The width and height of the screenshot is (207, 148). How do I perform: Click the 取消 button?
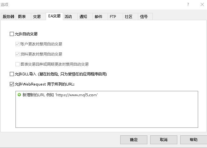(x=164, y=140)
